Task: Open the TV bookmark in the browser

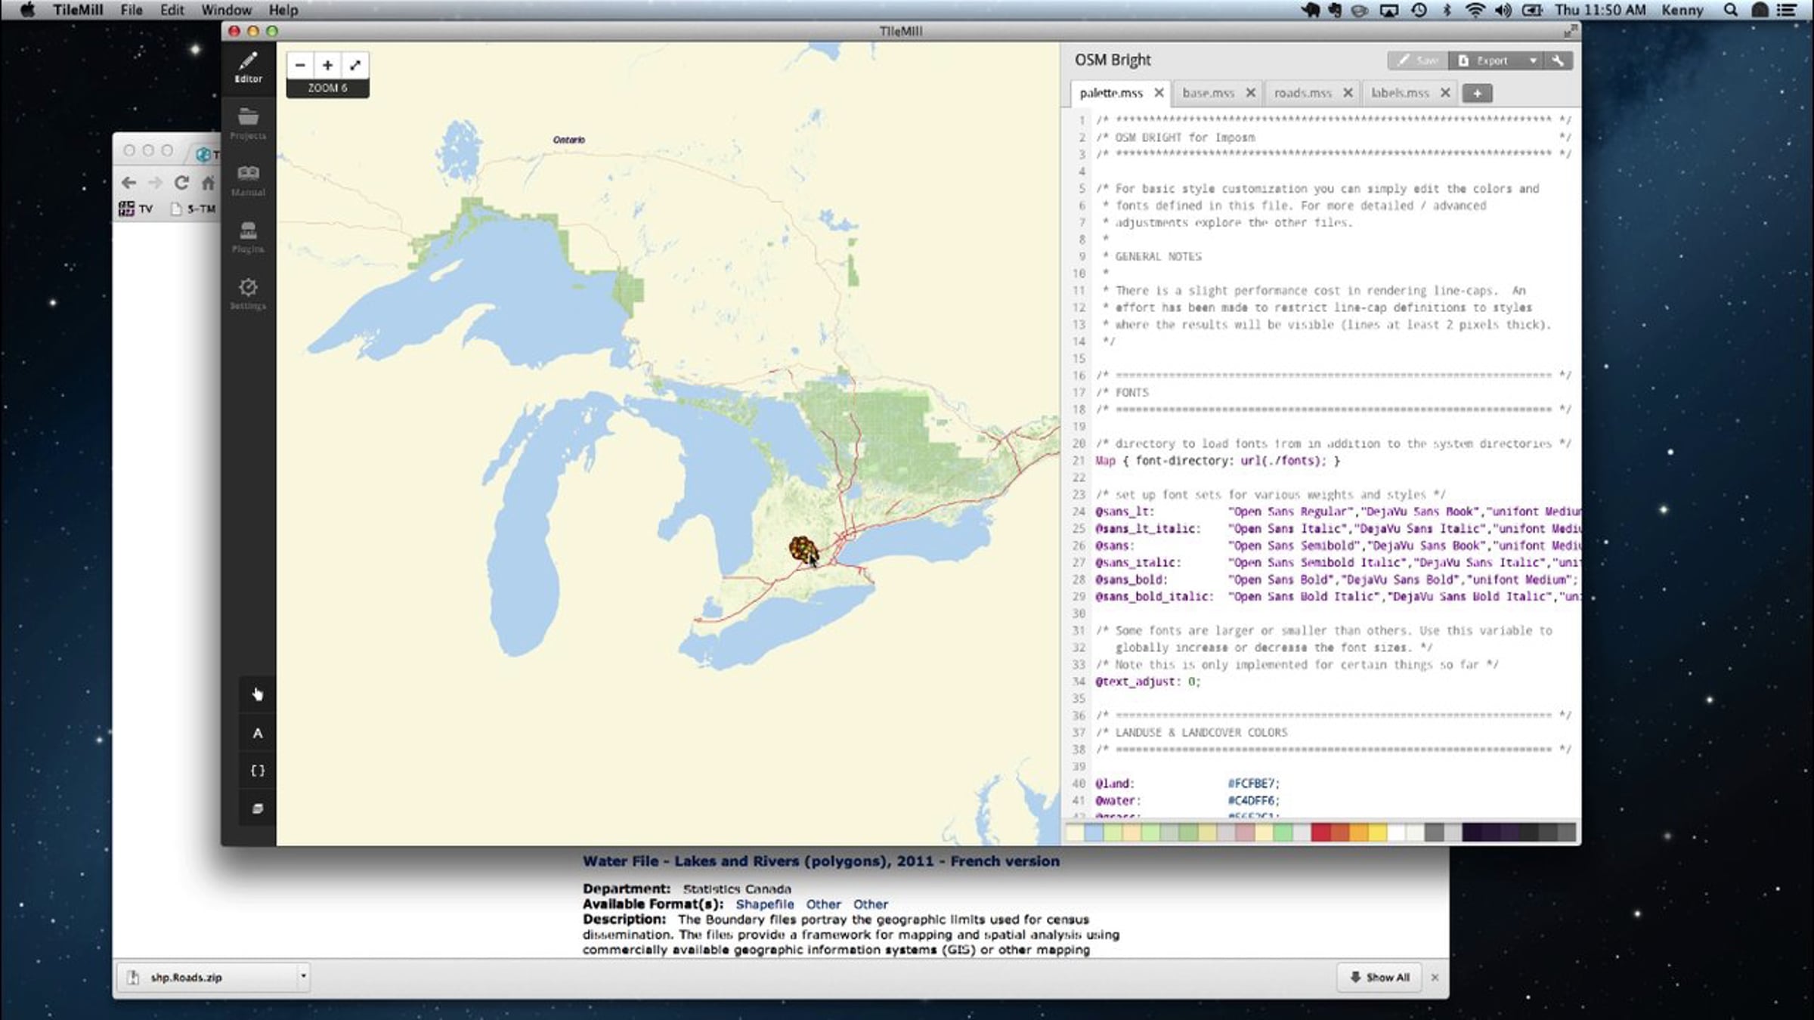Action: click(136, 209)
